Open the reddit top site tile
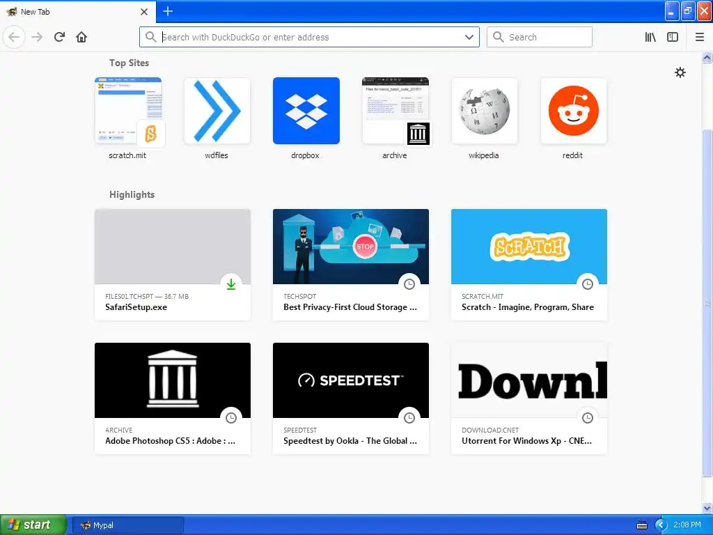713x535 pixels. 574,111
